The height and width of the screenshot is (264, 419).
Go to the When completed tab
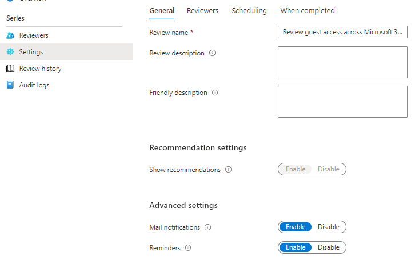(x=308, y=11)
